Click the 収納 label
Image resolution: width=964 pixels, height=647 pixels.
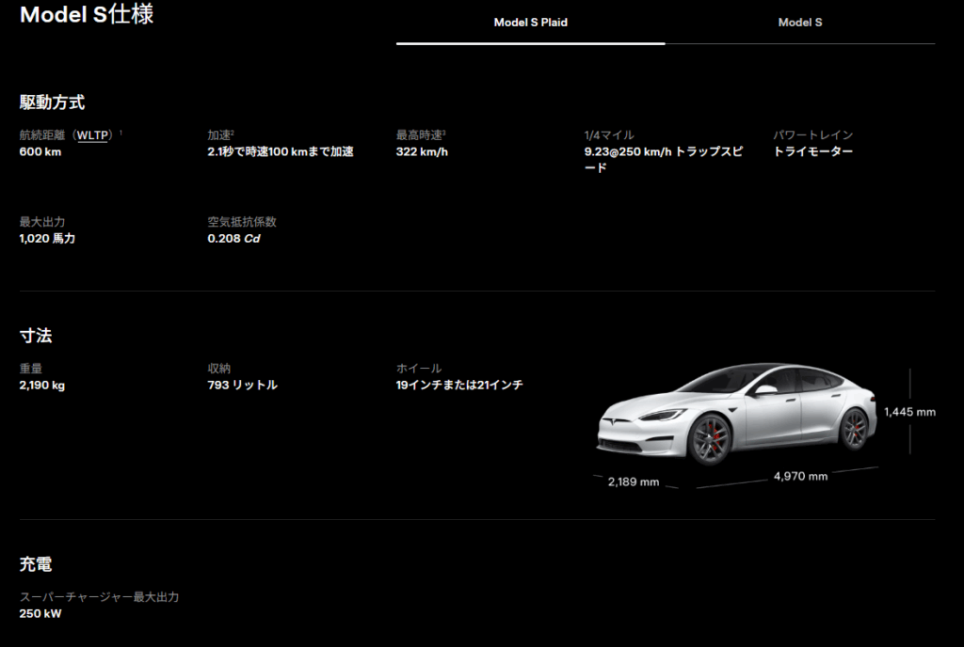[x=218, y=369]
